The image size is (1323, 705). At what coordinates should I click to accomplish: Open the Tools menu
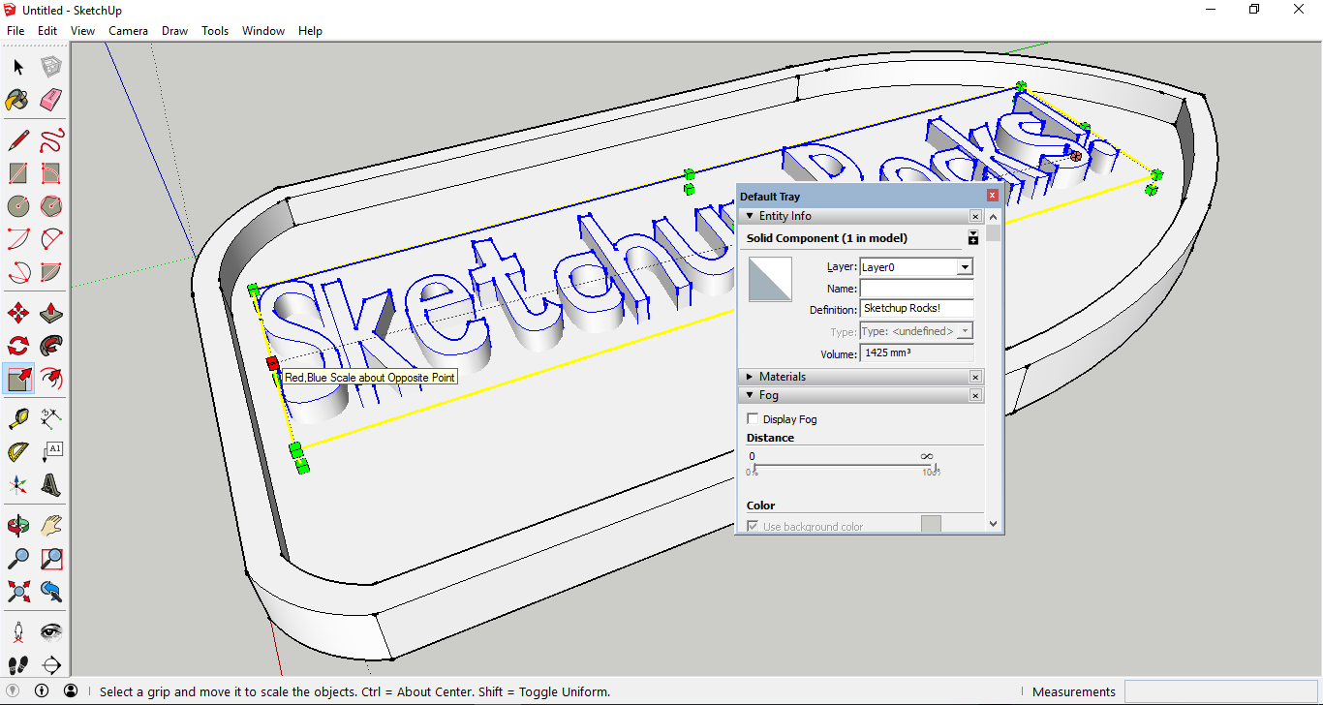point(215,31)
